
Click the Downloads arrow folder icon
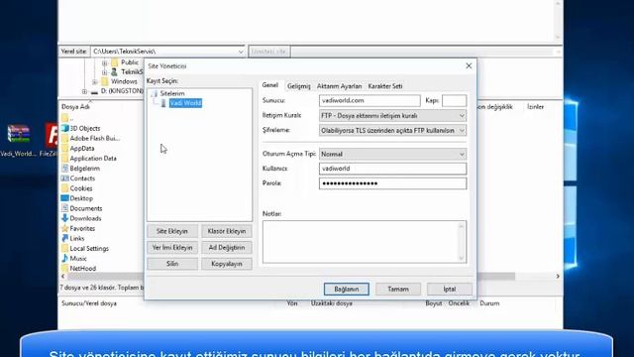[x=64, y=218]
